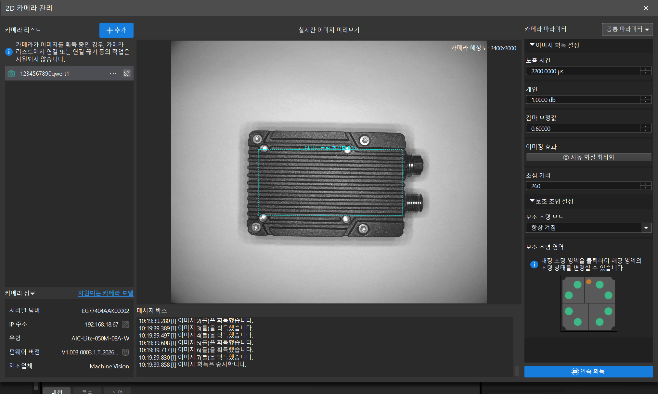Image resolution: width=658 pixels, height=394 pixels.
Task: Increase gain with up stepper arrow
Action: pyautogui.click(x=646, y=97)
